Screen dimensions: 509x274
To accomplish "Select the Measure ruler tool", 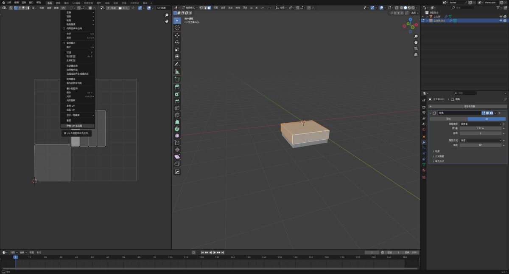I will (177, 71).
